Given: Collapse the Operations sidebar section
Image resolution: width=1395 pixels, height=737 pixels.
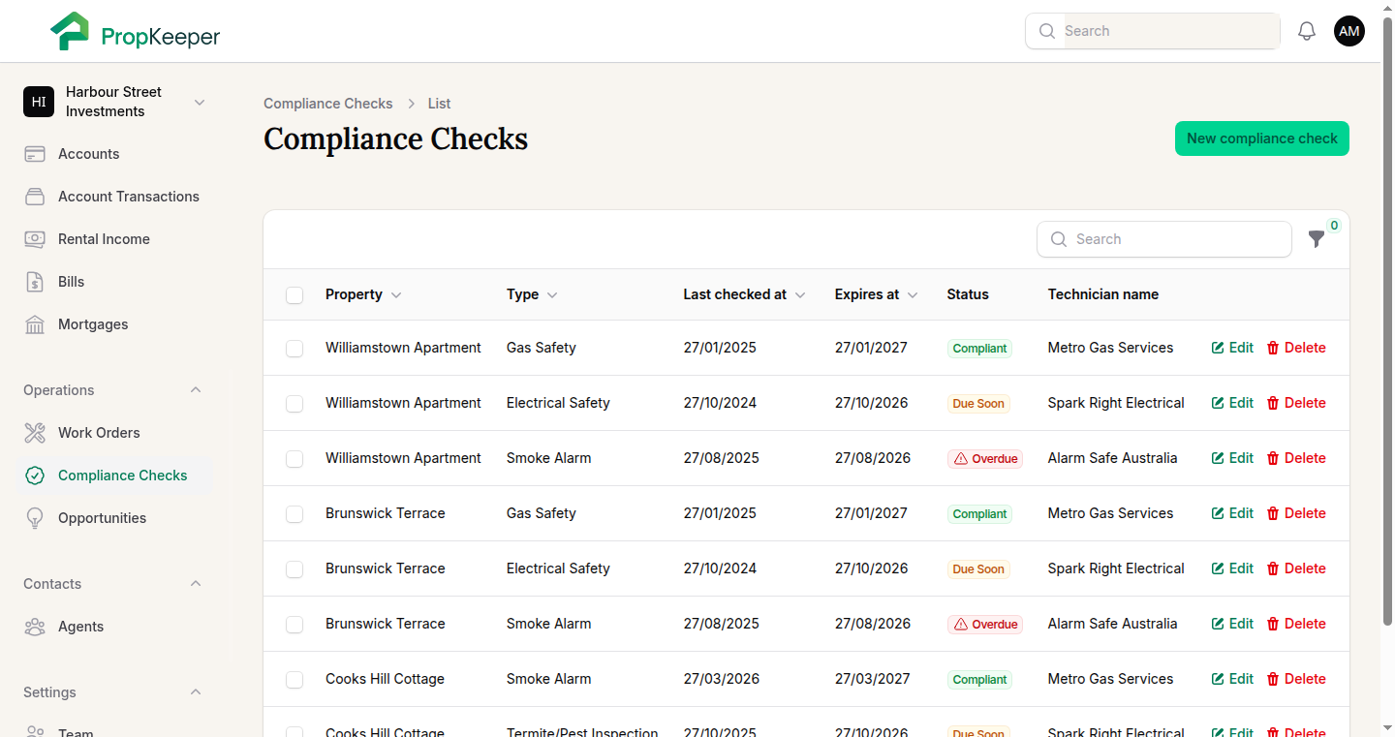Looking at the screenshot, I should pos(196,390).
